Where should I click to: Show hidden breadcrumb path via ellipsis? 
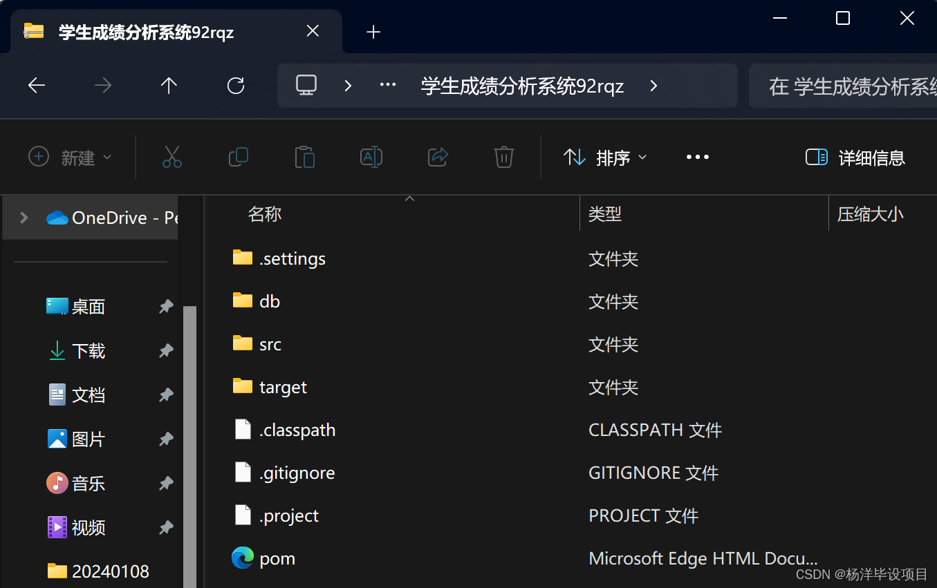tap(388, 86)
